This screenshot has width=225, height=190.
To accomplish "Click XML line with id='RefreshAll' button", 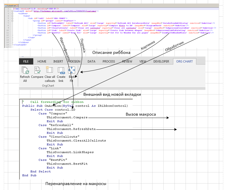I will pos(126,23).
